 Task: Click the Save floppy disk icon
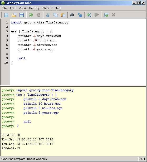click(x=22, y=15)
